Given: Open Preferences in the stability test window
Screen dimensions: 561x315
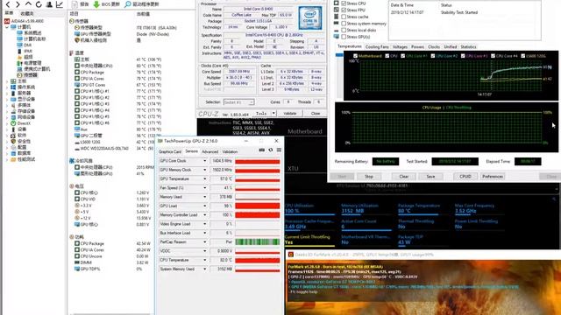Looking at the screenshot, I should pyautogui.click(x=493, y=177).
